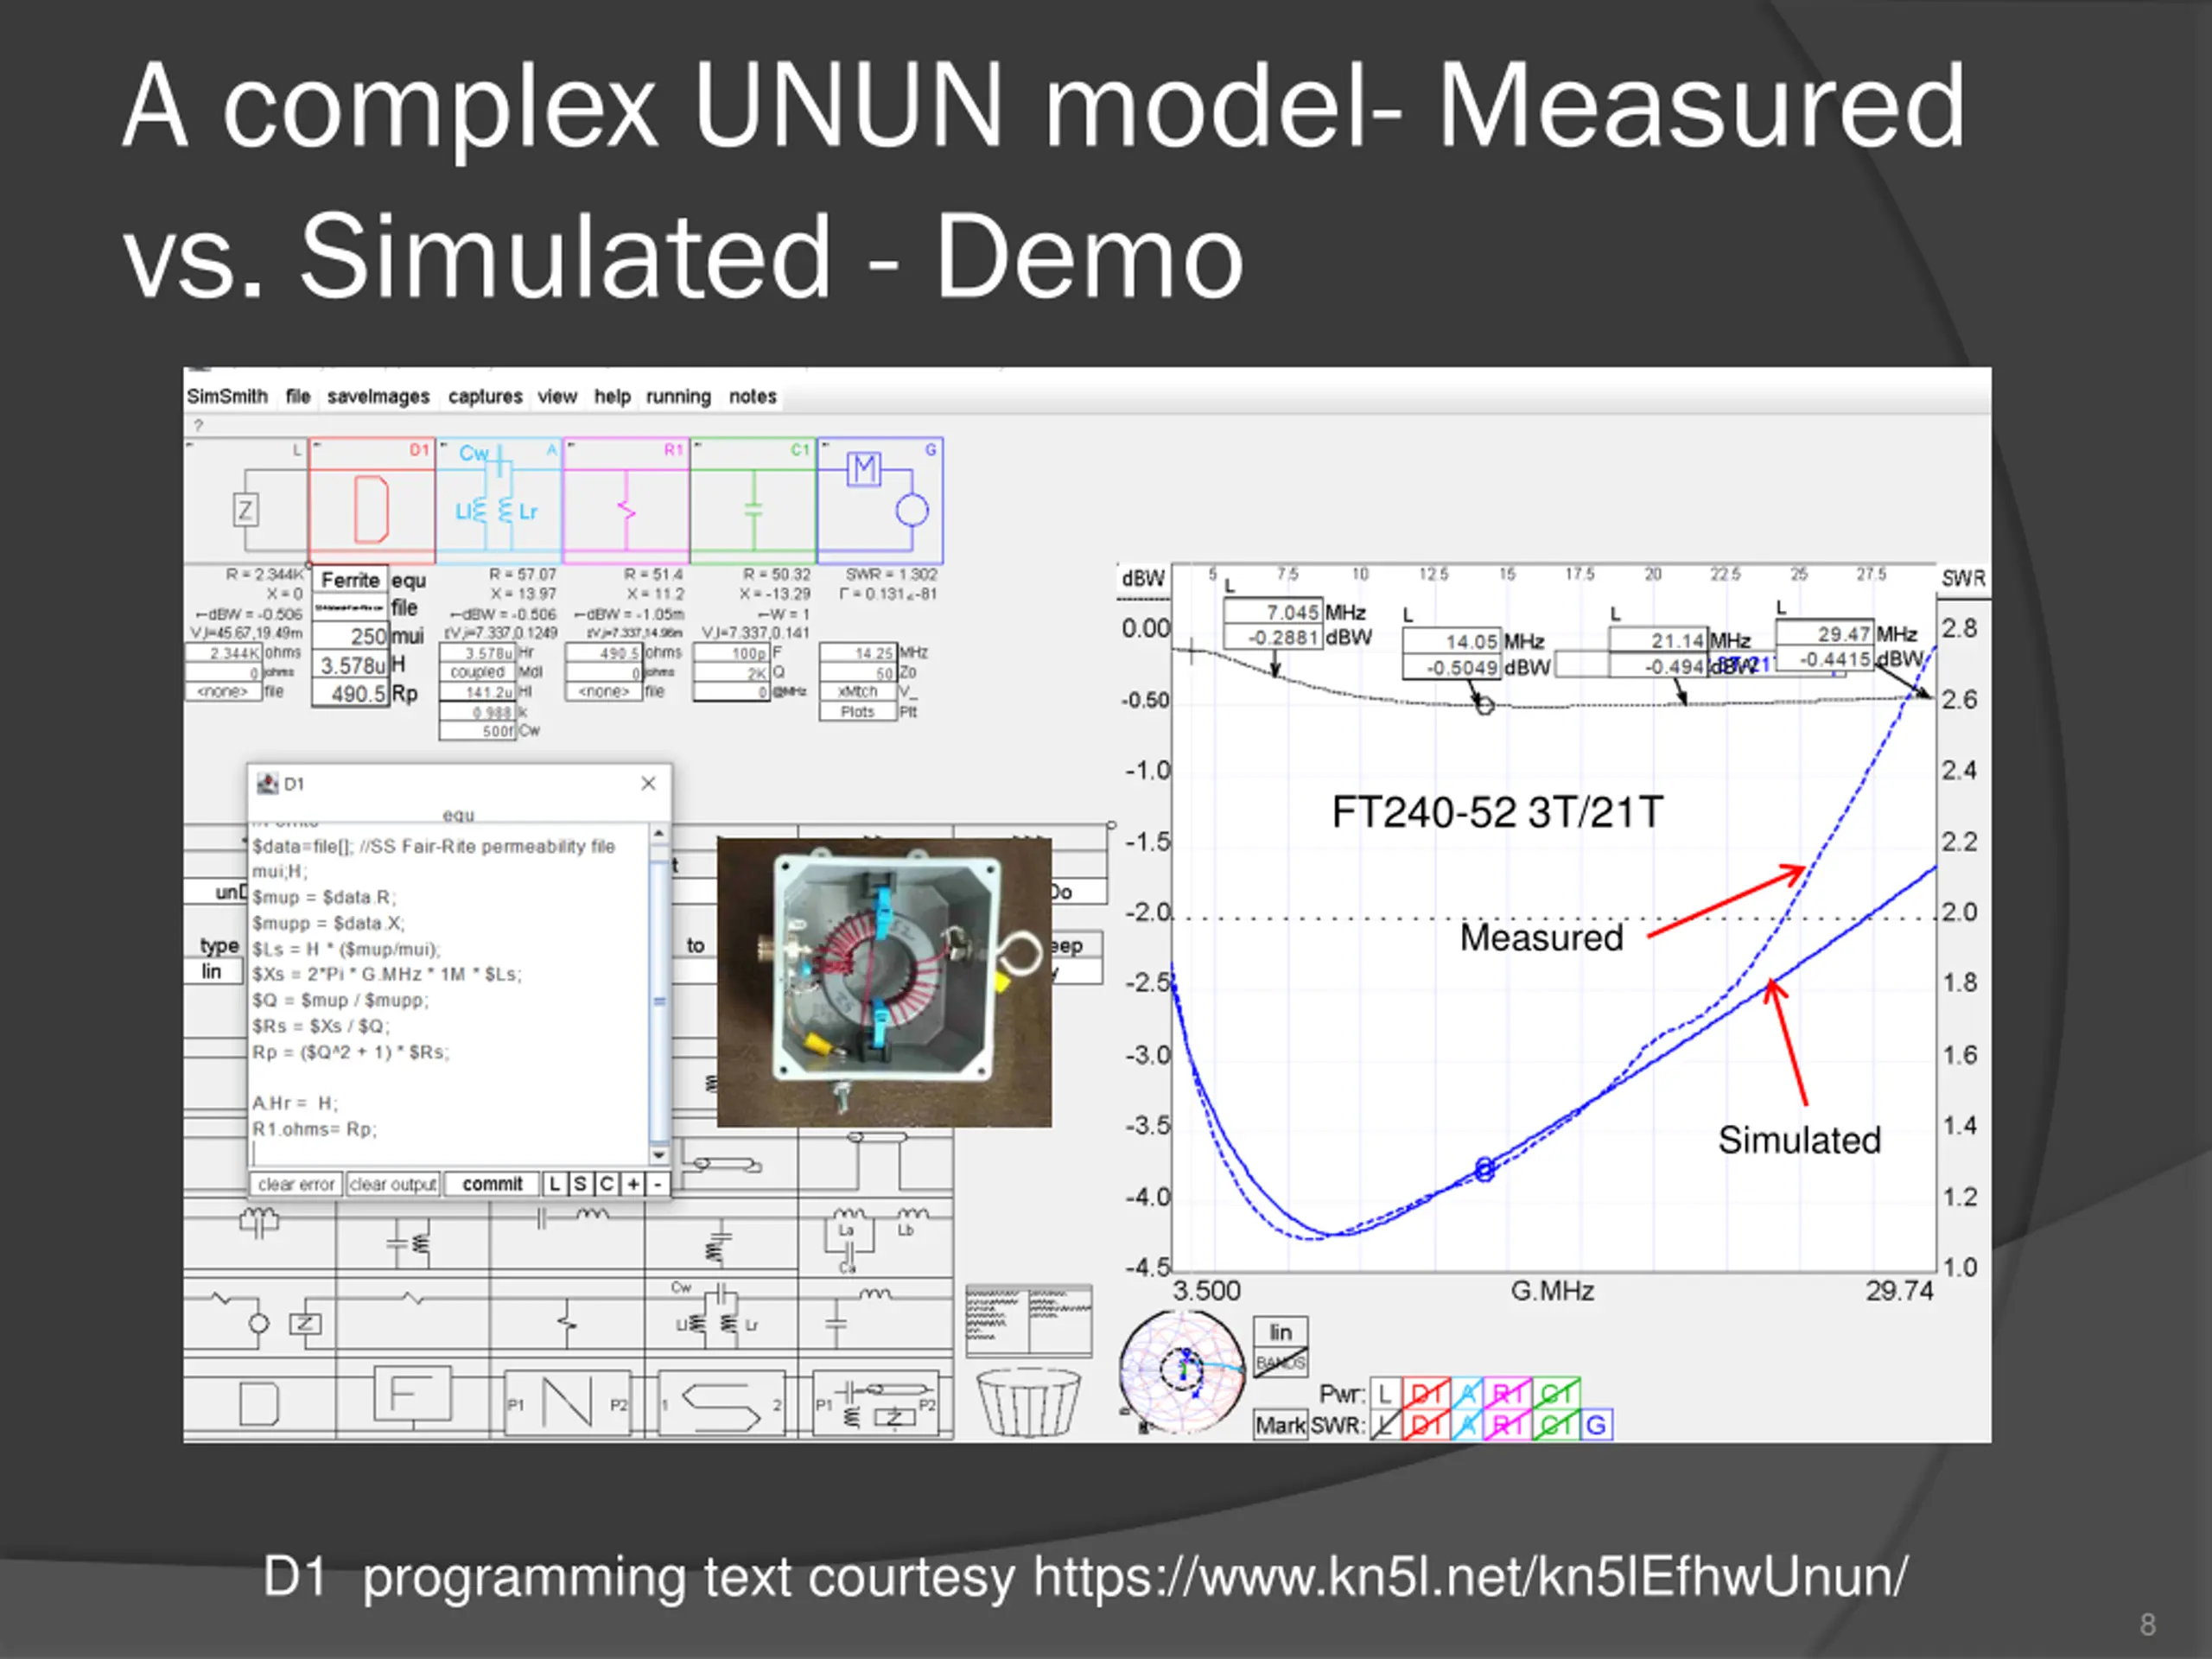Open the L block file none selector
This screenshot has height=1659, width=2212.
(223, 691)
